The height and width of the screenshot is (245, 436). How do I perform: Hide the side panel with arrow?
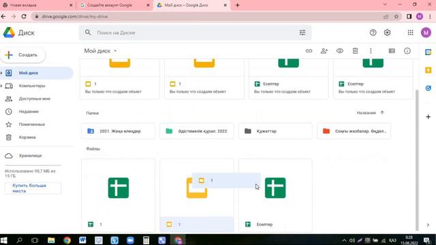click(428, 225)
